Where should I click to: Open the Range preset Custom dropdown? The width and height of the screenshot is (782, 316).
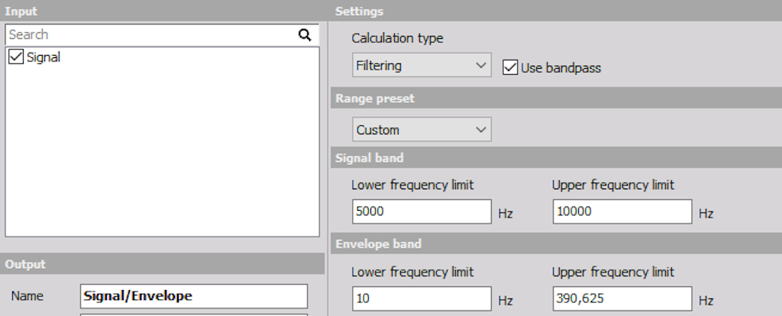(x=422, y=130)
